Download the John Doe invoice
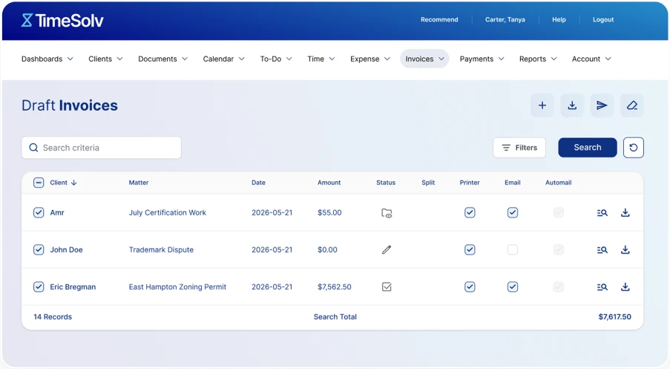 pos(625,250)
